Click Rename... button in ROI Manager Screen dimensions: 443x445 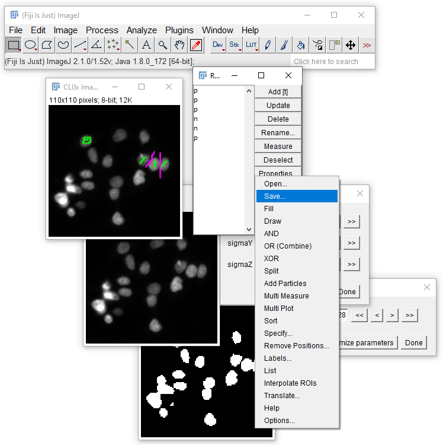click(278, 132)
